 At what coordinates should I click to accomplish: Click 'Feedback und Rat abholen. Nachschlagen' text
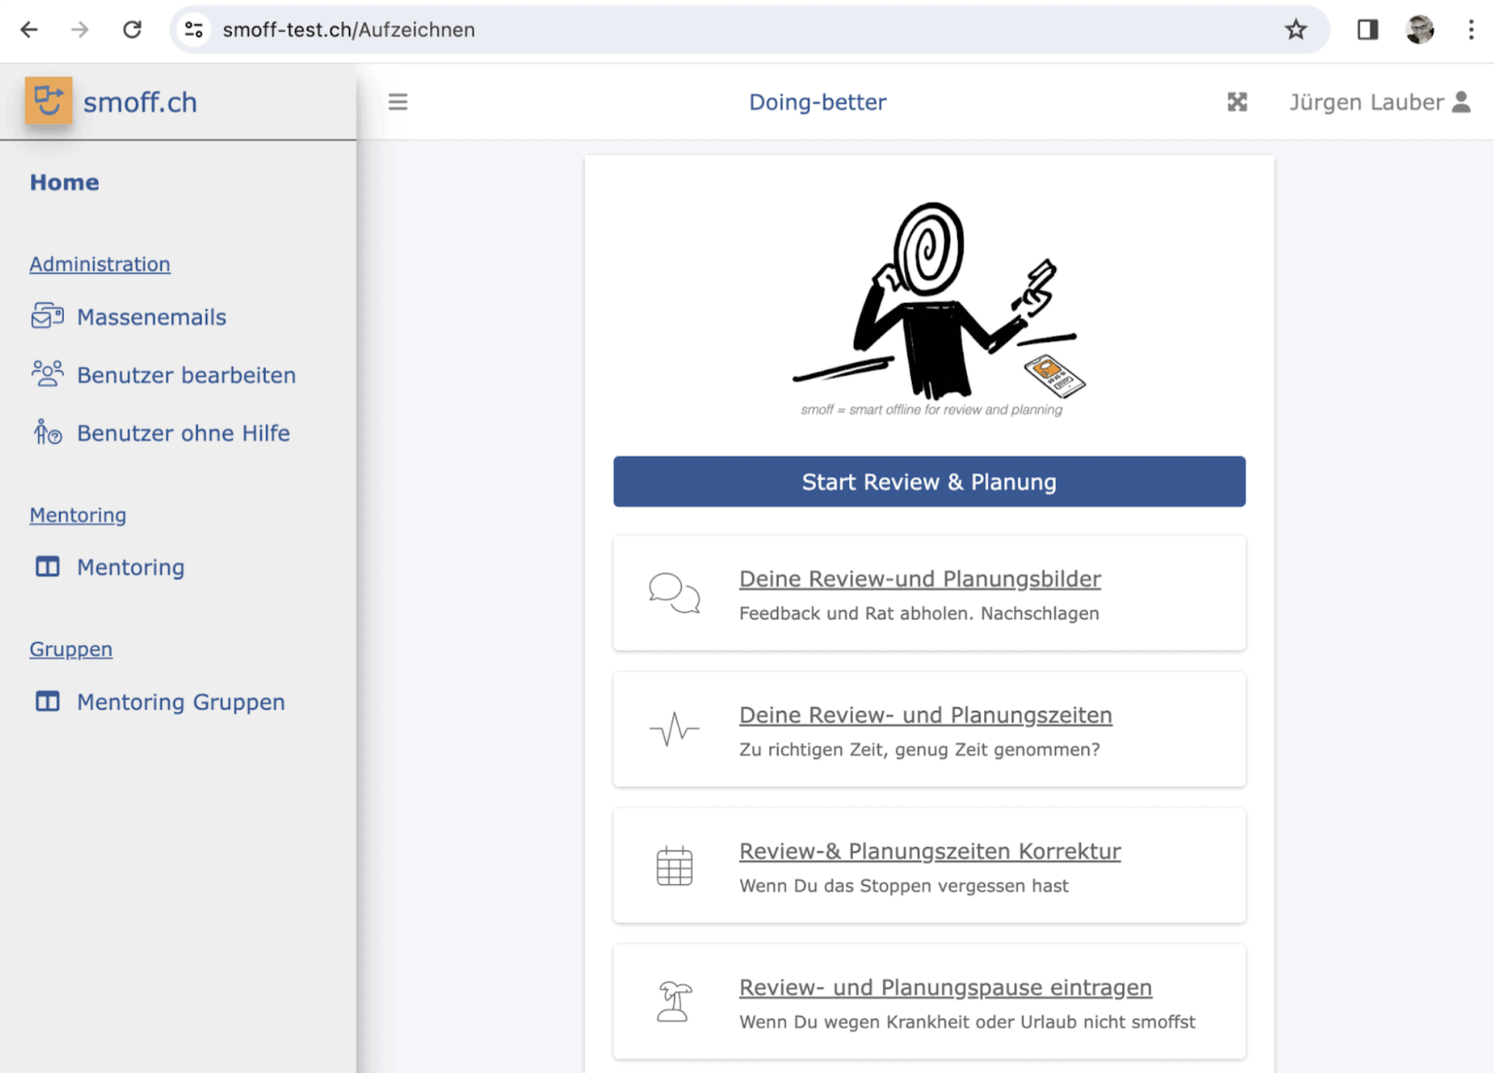[919, 613]
